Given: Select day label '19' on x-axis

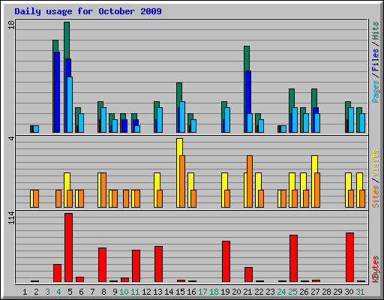Looking at the screenshot, I should [225, 292].
